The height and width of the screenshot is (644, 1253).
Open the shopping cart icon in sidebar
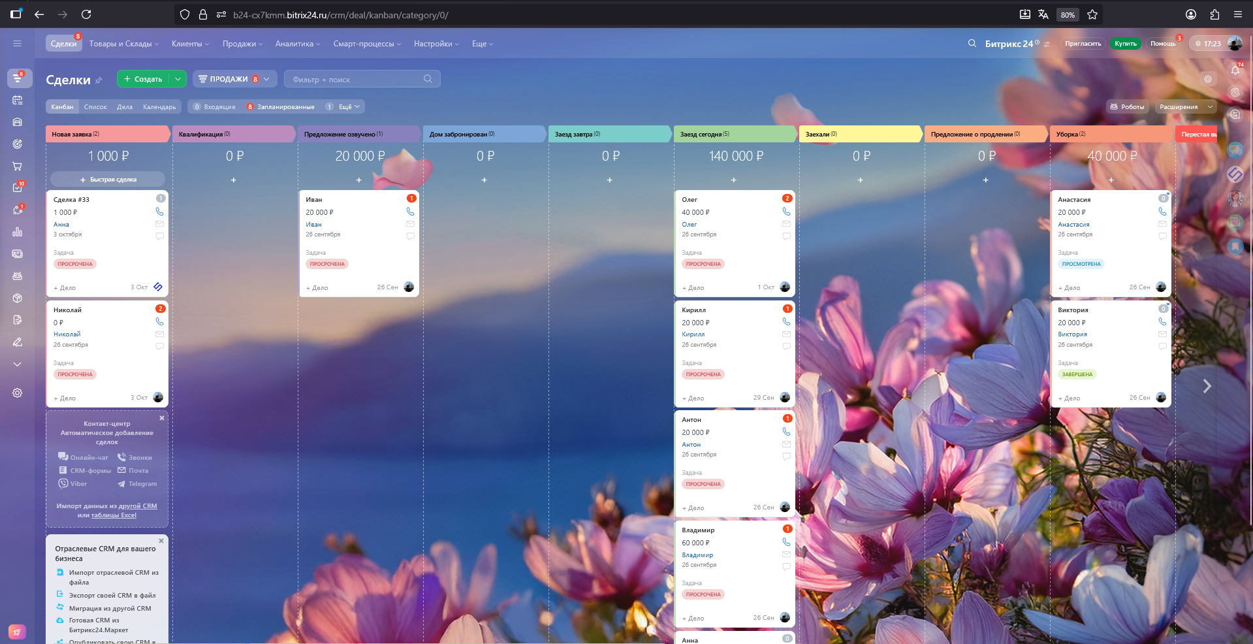tap(18, 166)
